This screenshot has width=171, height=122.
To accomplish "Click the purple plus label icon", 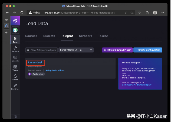I will [29, 74].
